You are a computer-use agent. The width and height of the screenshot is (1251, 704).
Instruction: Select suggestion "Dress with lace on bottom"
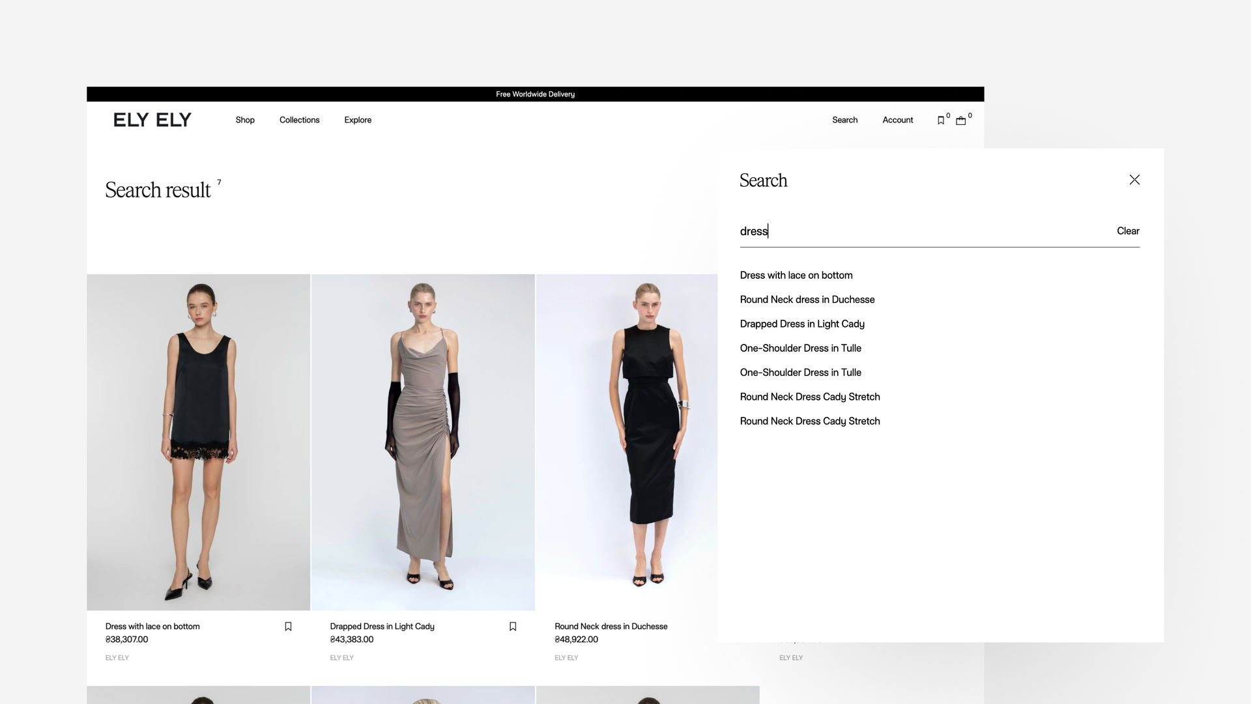tap(796, 275)
